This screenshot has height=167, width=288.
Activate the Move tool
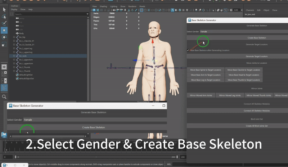point(4,30)
